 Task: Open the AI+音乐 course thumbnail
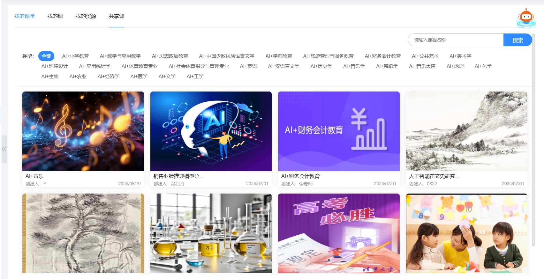click(x=83, y=131)
